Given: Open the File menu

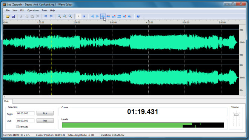Looking at the screenshot, I should click(8, 11).
